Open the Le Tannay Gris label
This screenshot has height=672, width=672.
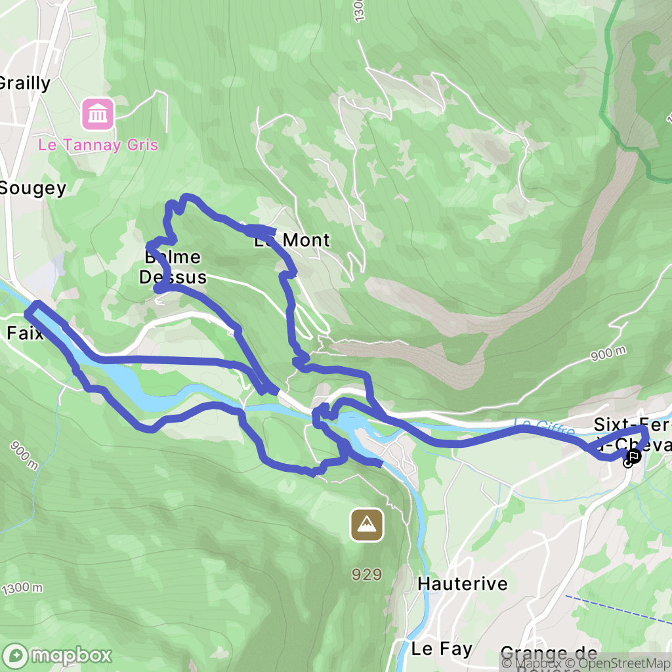coord(98,145)
